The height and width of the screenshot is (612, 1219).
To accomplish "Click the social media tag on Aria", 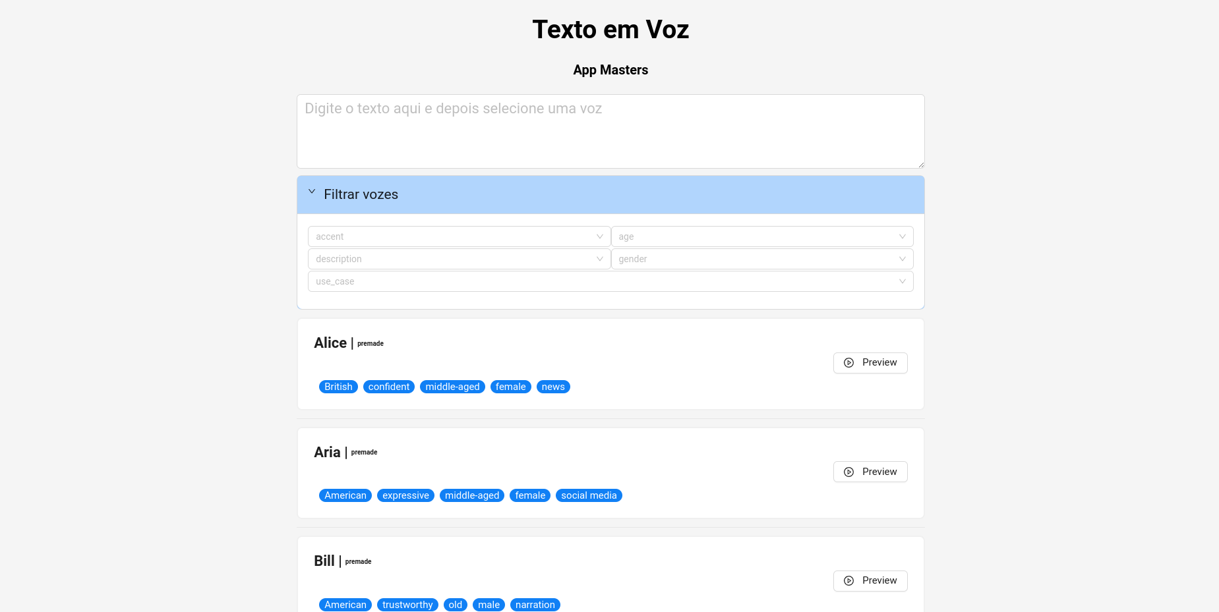I will point(589,495).
